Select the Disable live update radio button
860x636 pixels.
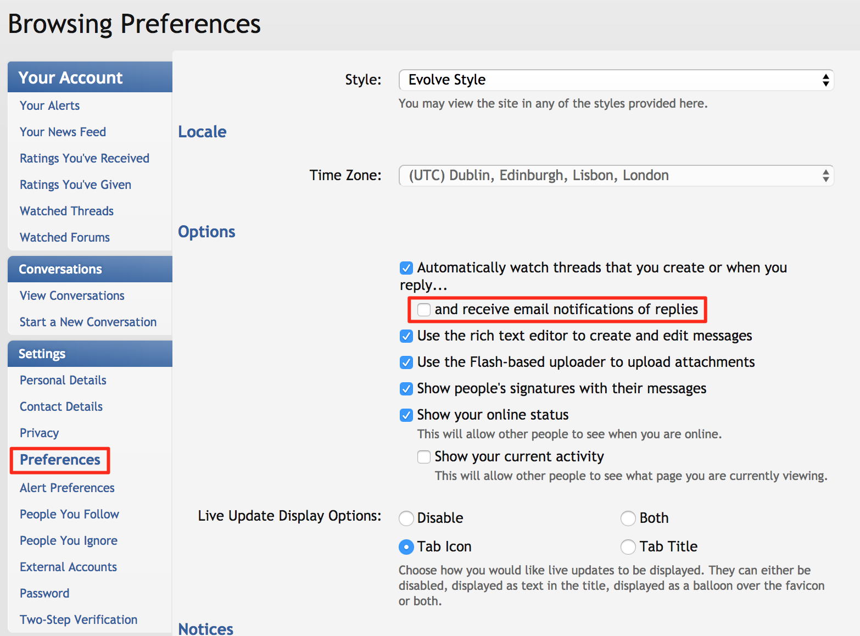pyautogui.click(x=406, y=518)
